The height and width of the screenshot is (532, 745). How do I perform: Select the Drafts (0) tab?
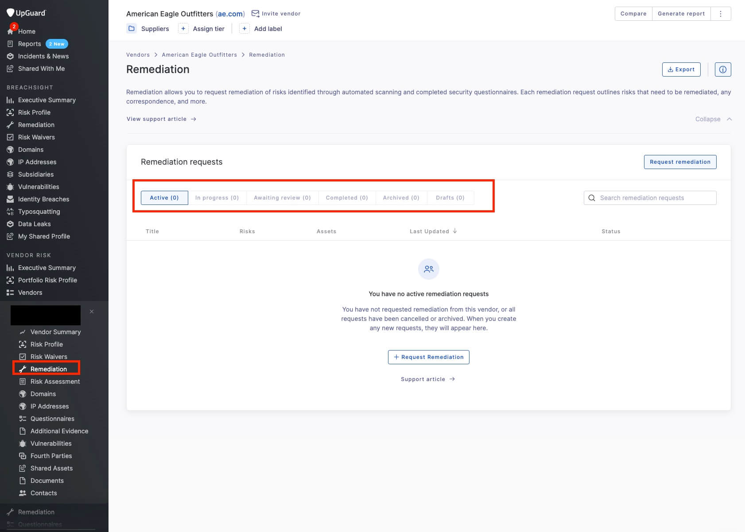(450, 198)
